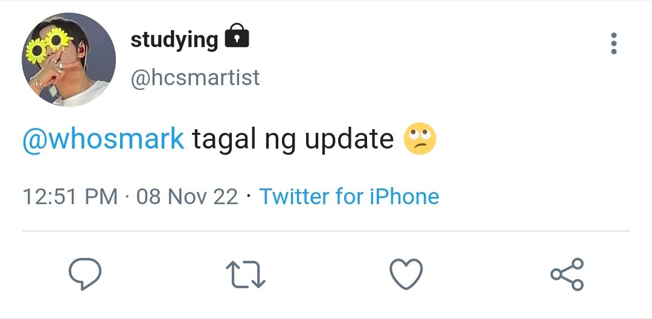Tap the yellow sunflower glasses in the avatar
Screen dimensions: 652x319
click(x=48, y=45)
